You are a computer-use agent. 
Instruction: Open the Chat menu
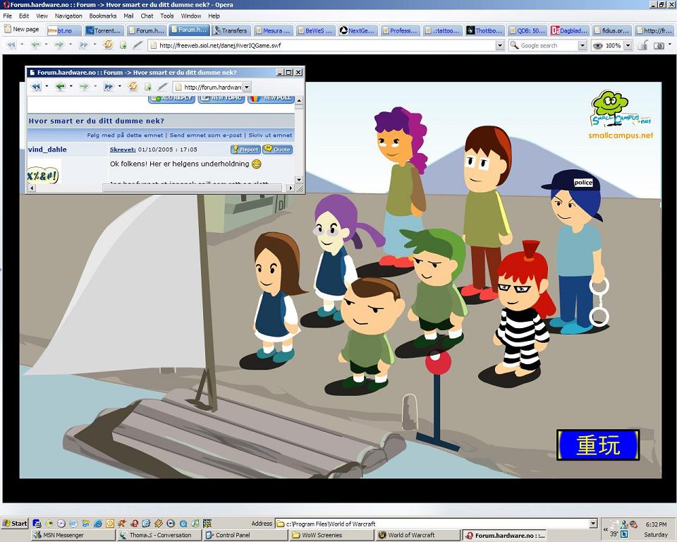click(147, 16)
